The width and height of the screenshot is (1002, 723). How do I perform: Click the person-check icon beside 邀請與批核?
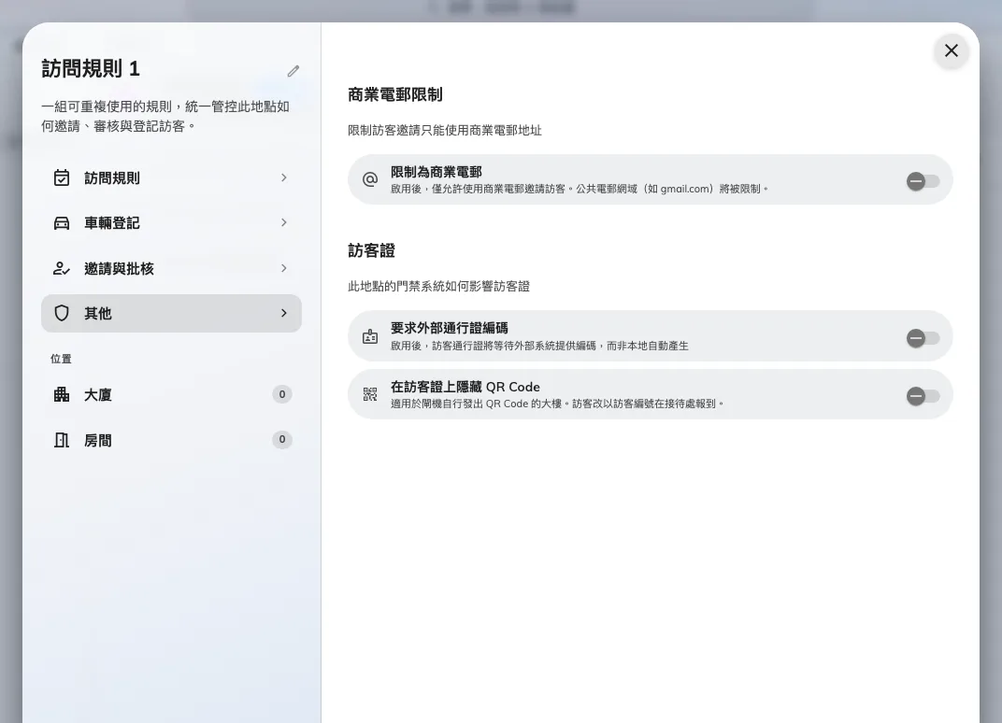coord(62,268)
